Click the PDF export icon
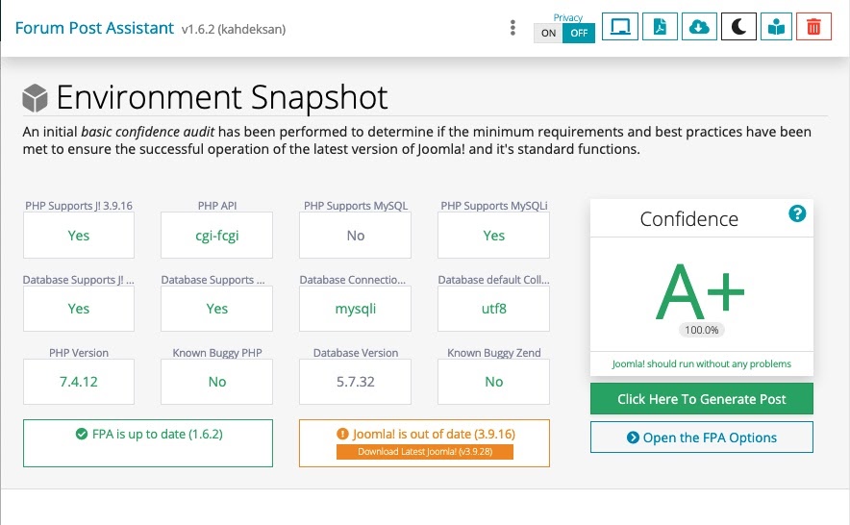The width and height of the screenshot is (850, 525). tap(660, 28)
